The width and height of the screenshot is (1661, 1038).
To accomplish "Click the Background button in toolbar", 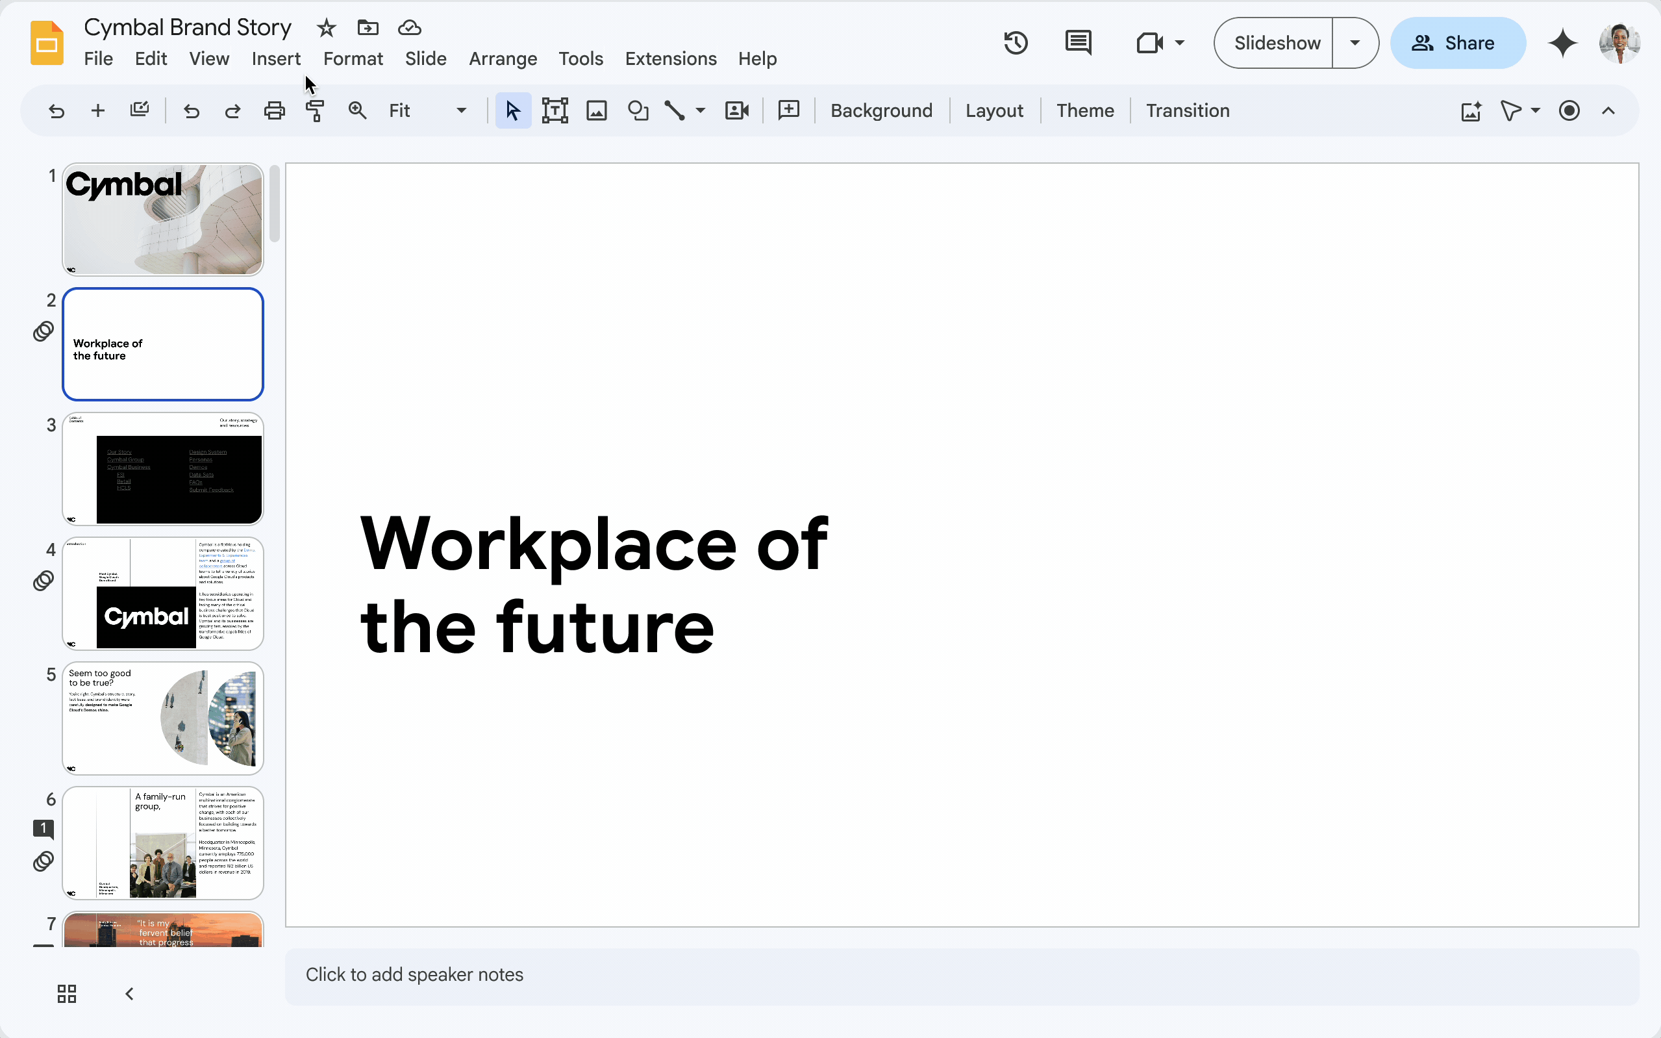I will [881, 110].
